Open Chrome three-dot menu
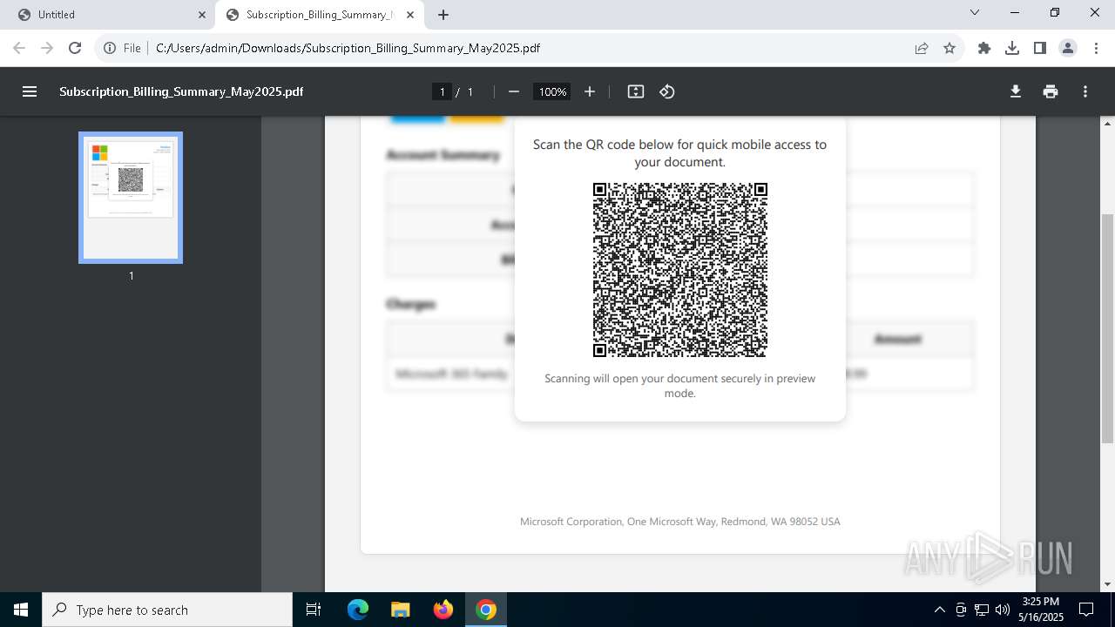 [x=1096, y=48]
